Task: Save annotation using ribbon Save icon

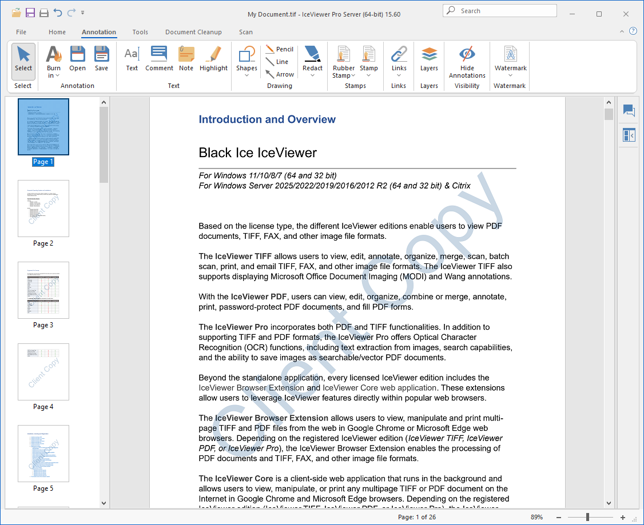Action: pos(101,59)
